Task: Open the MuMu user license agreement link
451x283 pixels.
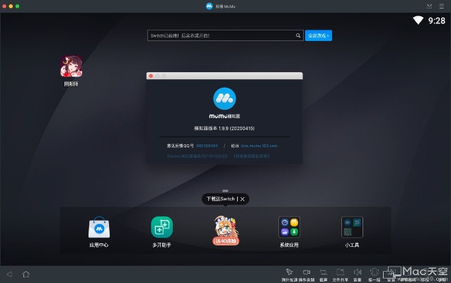Action: tap(197, 156)
